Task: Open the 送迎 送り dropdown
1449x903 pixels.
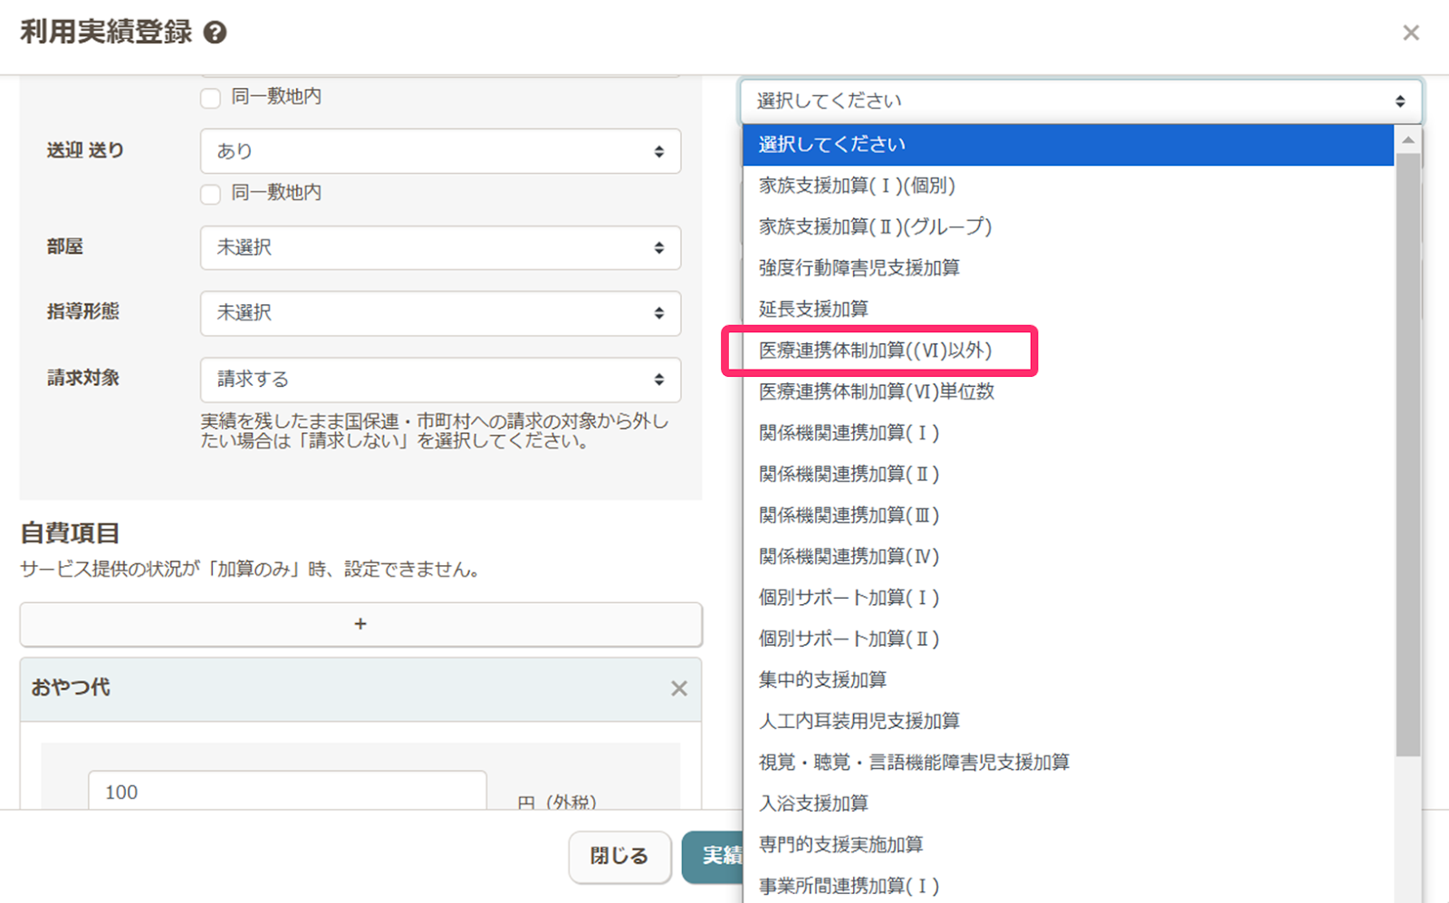Action: 440,151
